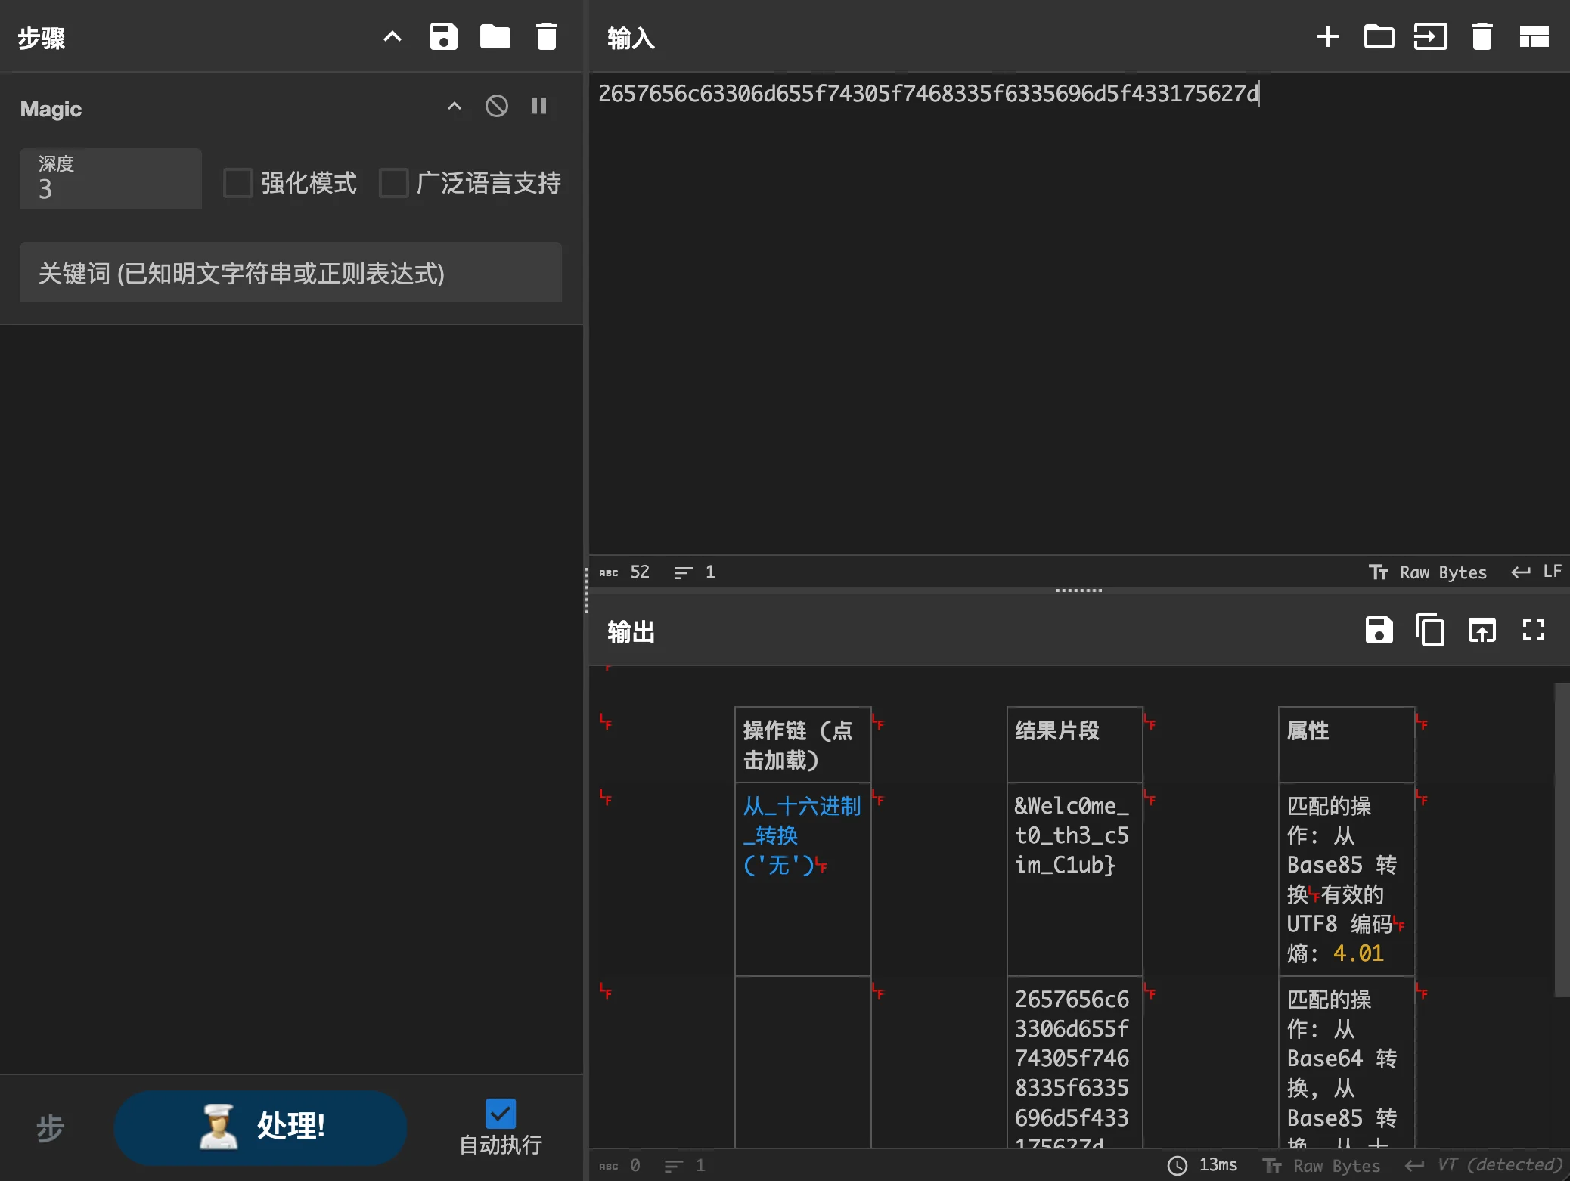Add a new input tab

point(1327,36)
